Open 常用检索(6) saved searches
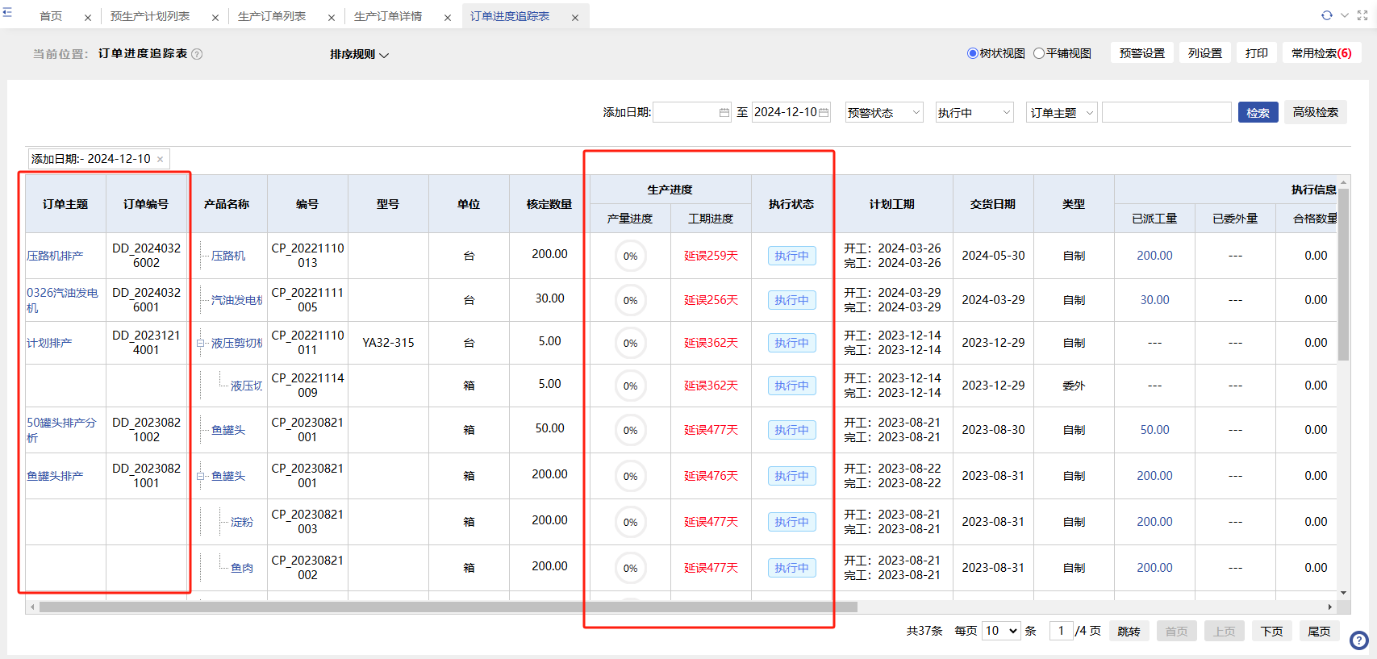The image size is (1377, 659). click(x=1321, y=53)
